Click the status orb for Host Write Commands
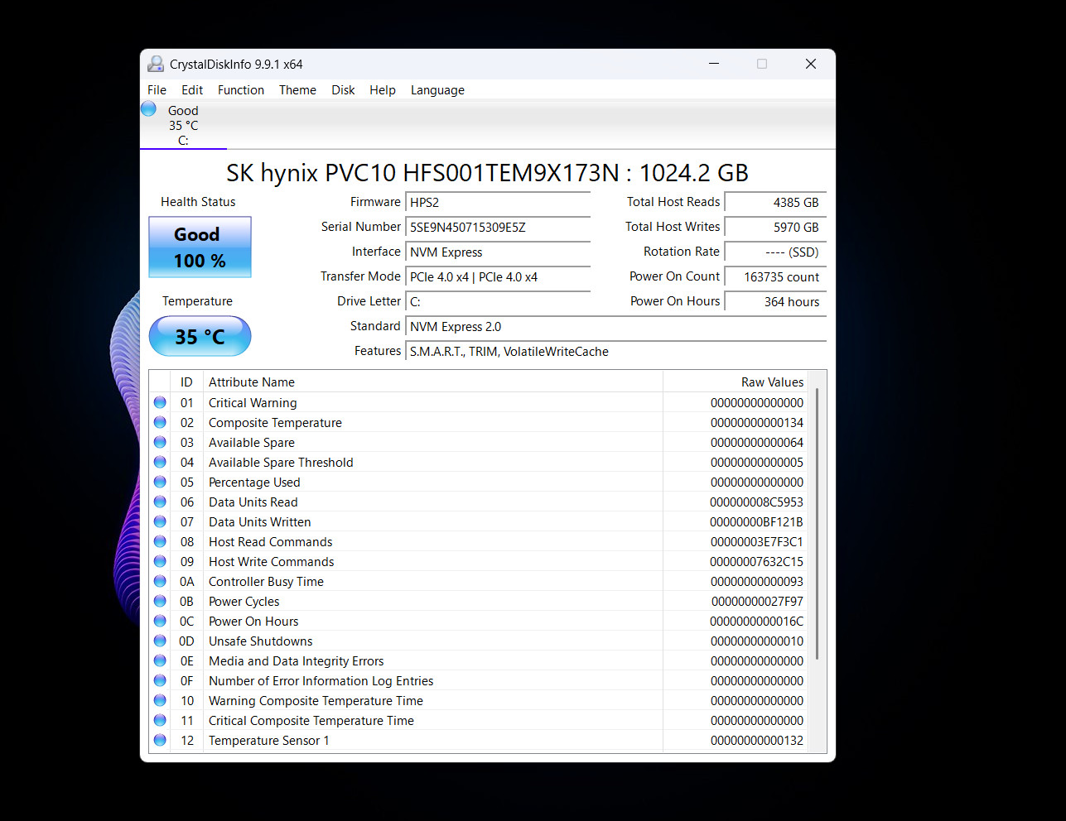 [x=160, y=561]
